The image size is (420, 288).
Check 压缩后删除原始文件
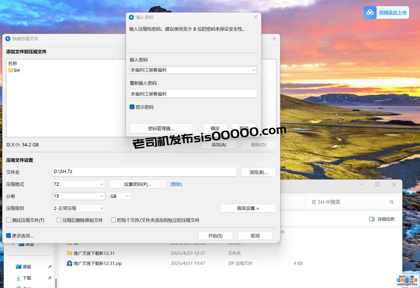click(59, 220)
